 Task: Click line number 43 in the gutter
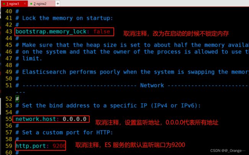pos(9,32)
